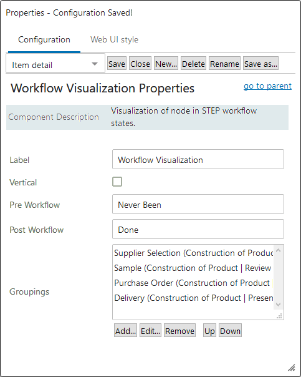Click the Save as... button
This screenshot has width=301, height=377.
(260, 64)
